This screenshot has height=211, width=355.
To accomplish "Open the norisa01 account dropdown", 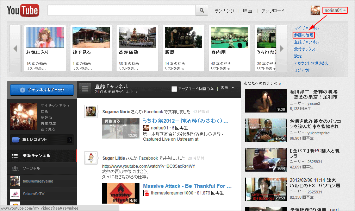I will [335, 11].
